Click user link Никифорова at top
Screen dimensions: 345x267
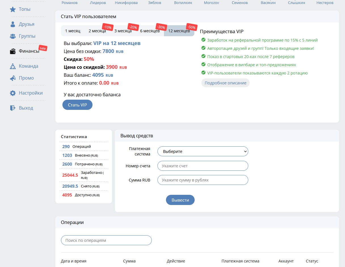pyautogui.click(x=126, y=3)
